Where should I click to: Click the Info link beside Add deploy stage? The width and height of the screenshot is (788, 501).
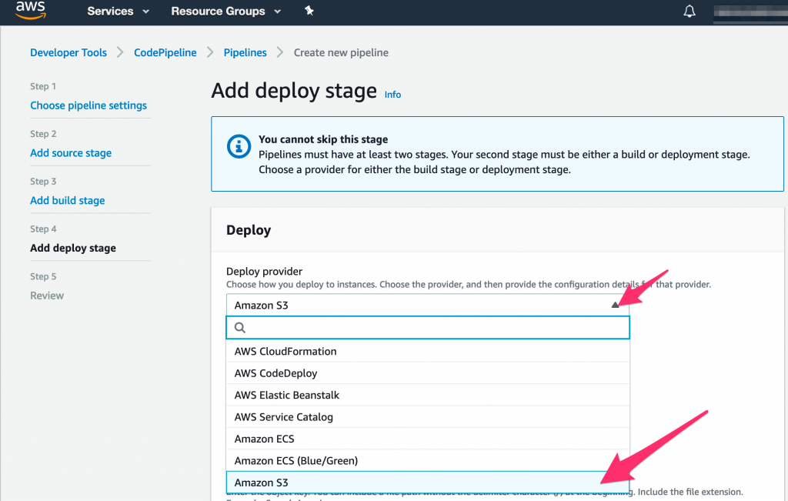point(392,94)
